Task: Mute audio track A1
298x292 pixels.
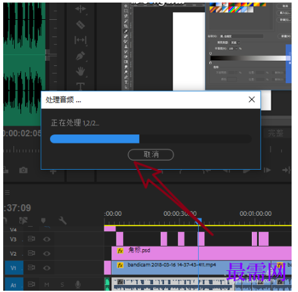Action: tap(47, 284)
